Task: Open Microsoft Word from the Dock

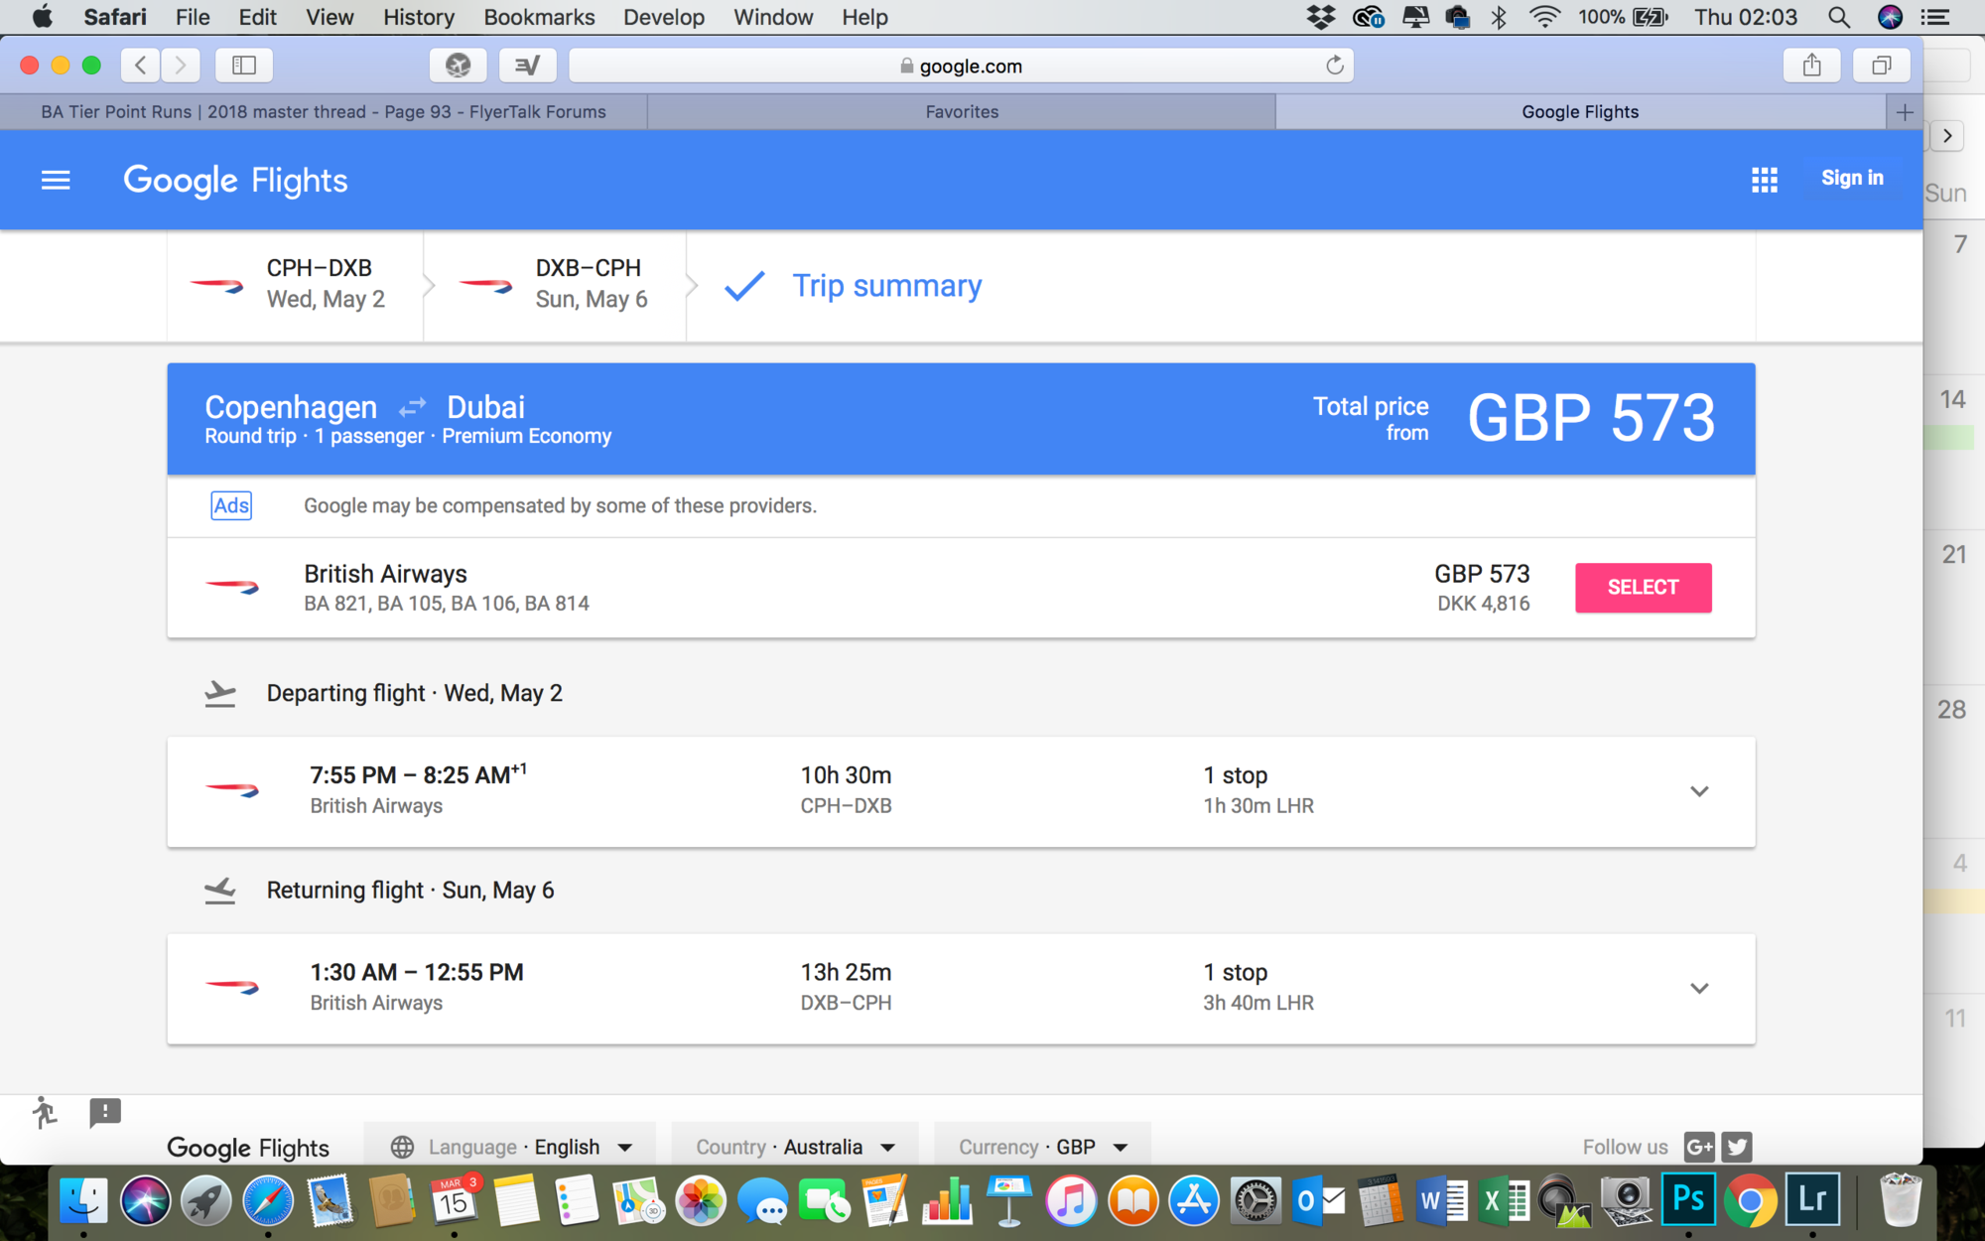Action: point(1441,1200)
